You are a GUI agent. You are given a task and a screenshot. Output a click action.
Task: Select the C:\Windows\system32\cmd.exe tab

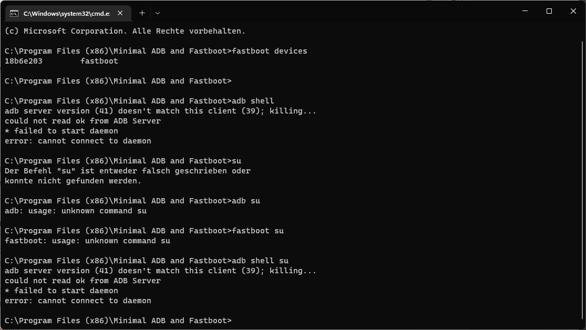(x=66, y=13)
